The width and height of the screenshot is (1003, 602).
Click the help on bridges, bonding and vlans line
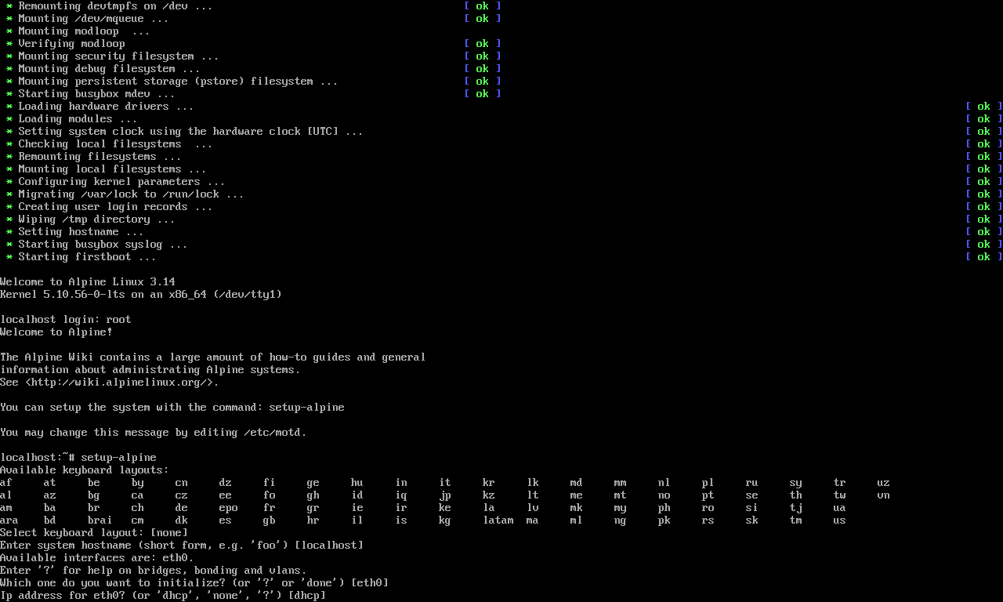(x=154, y=570)
